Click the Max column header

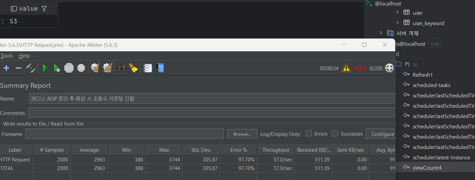tap(164, 150)
